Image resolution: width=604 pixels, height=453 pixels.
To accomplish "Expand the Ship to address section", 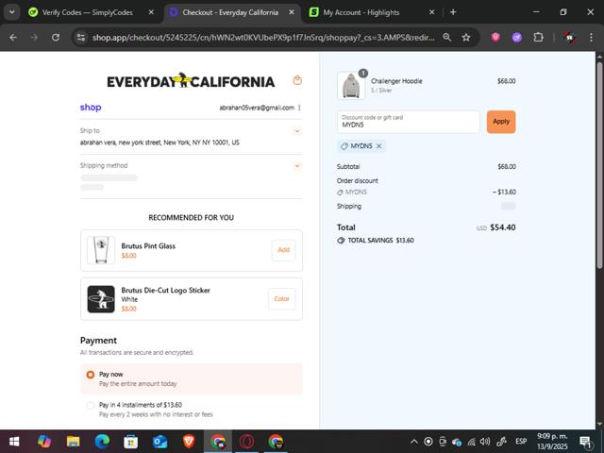I will tap(297, 131).
